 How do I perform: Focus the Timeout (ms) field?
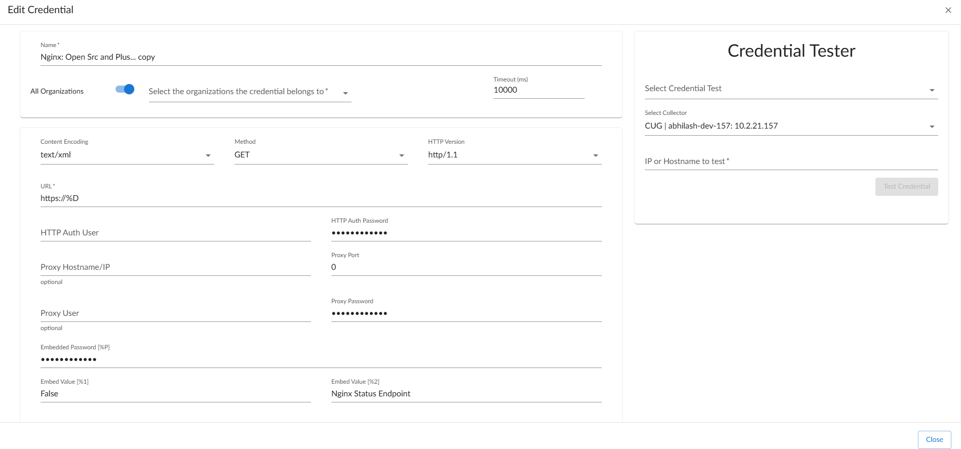pyautogui.click(x=538, y=90)
